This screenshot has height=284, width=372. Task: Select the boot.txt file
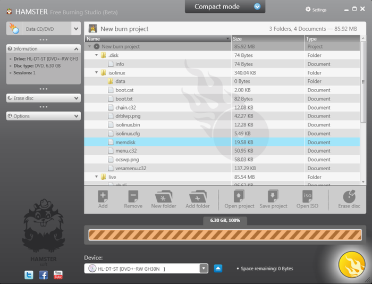click(222, 99)
